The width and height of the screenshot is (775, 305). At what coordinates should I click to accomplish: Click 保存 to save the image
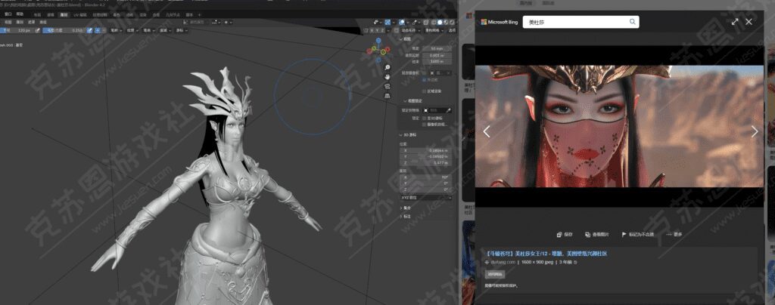564,235
